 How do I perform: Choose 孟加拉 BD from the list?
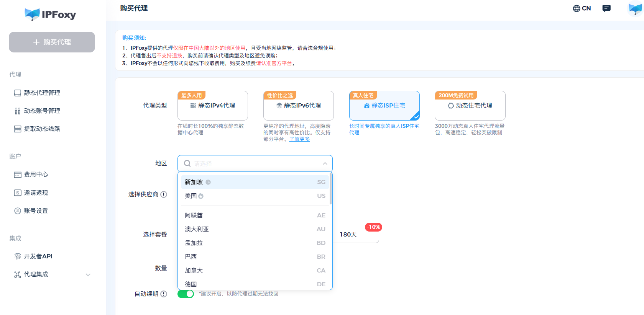[x=255, y=243]
